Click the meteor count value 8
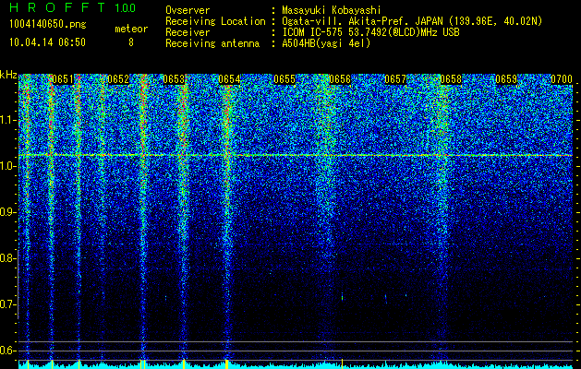This screenshot has width=581, height=369. click(x=131, y=42)
